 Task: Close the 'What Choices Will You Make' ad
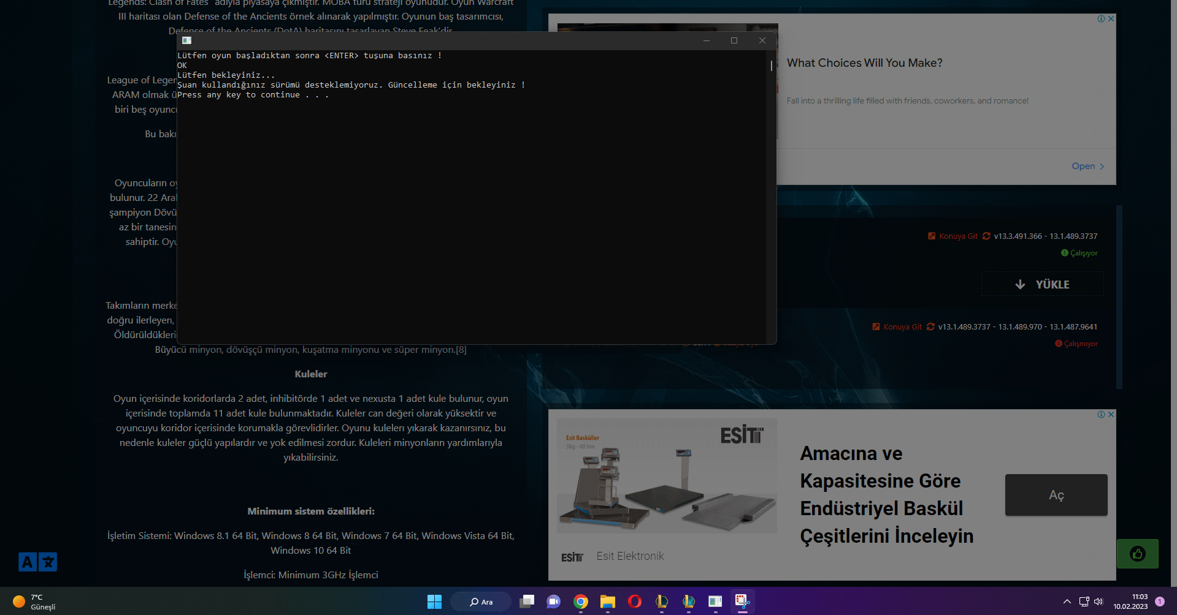click(x=1111, y=18)
